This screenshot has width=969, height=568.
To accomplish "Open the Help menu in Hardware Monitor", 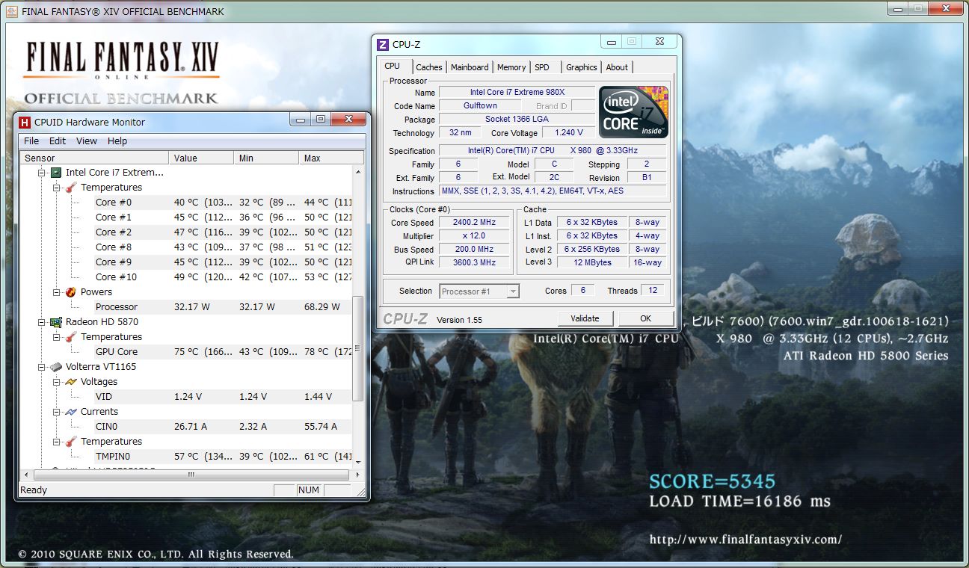I will coord(117,141).
